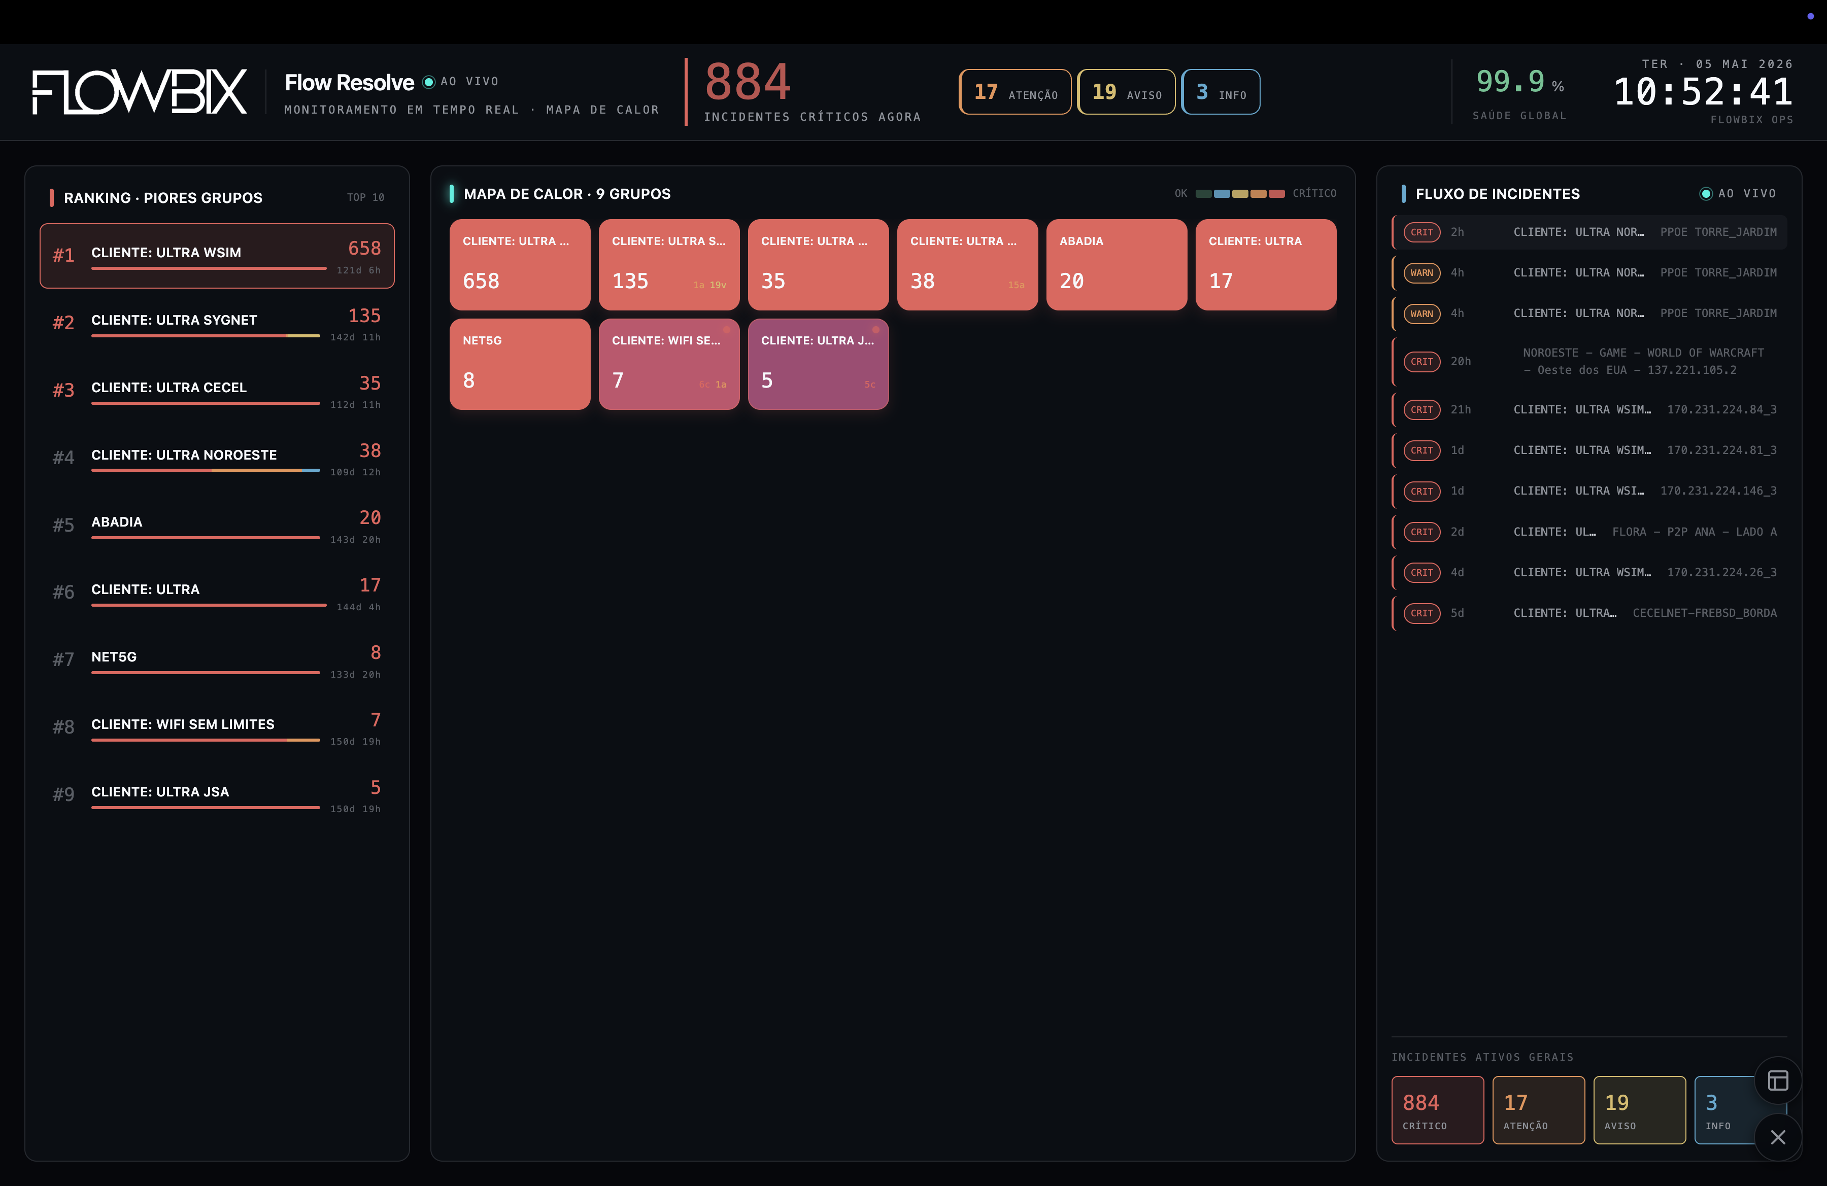Click the 884 critical incidents counter

click(x=748, y=81)
